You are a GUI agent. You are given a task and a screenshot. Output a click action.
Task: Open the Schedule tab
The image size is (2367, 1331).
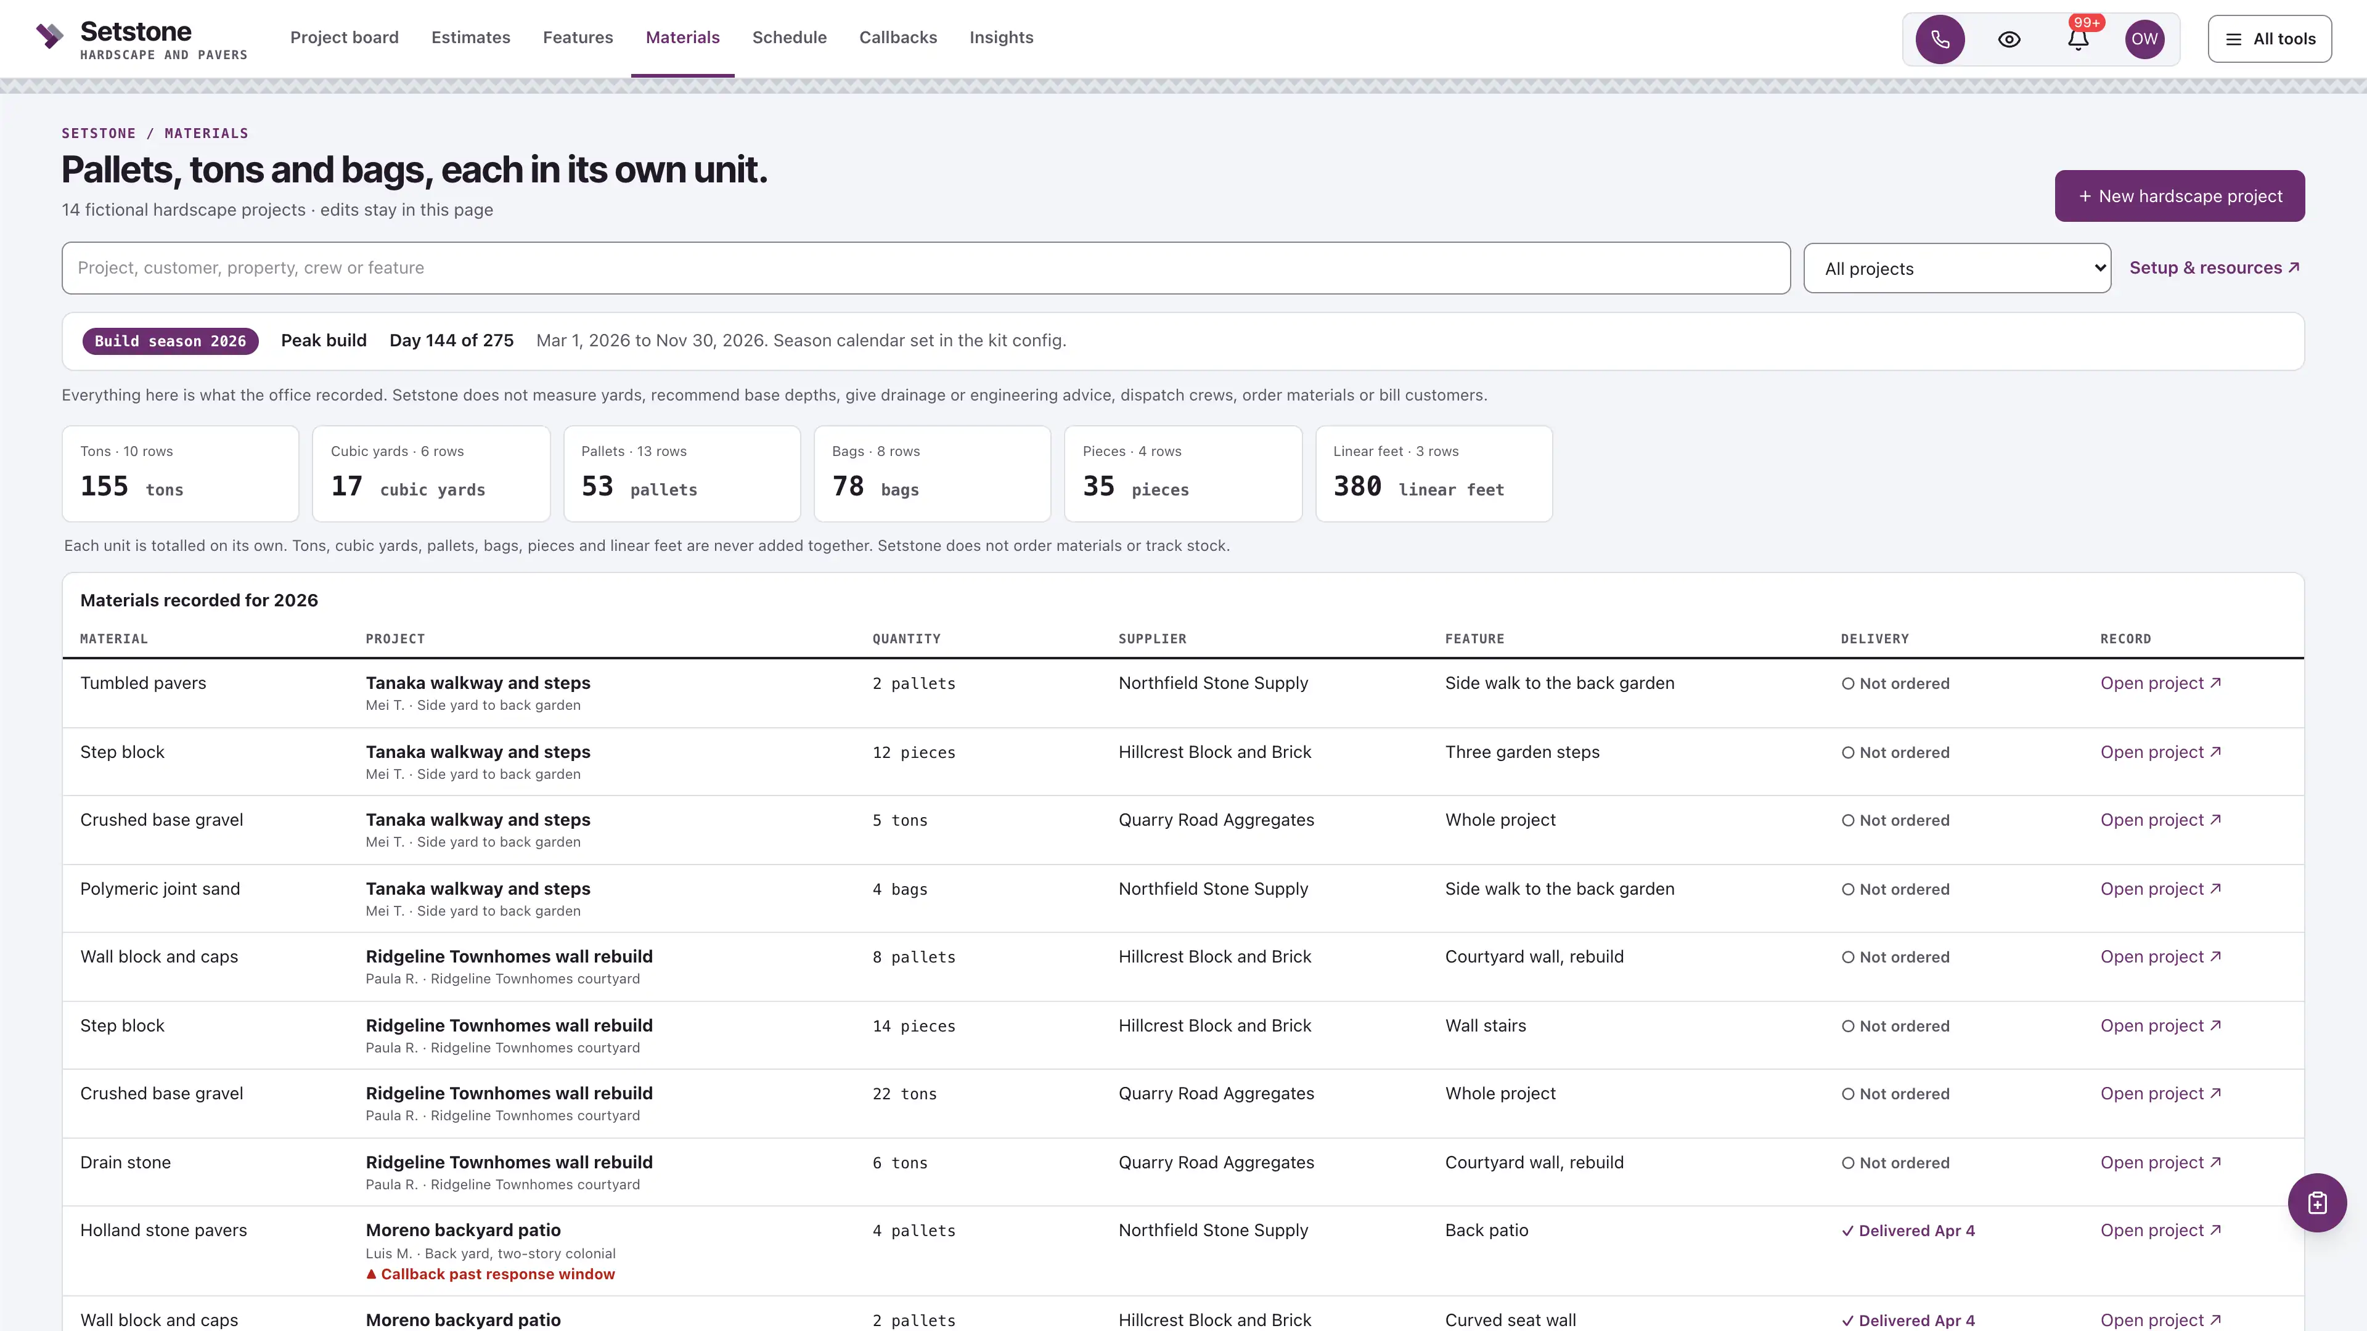tap(789, 38)
